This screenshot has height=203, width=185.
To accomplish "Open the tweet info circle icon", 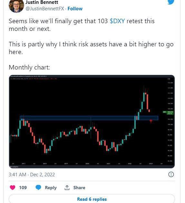I will 171,174.
